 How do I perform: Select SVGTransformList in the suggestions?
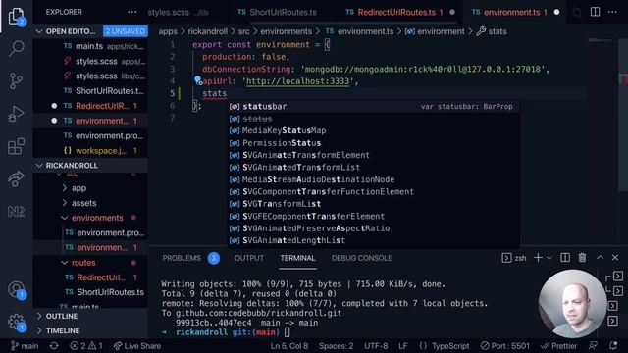tap(374, 204)
